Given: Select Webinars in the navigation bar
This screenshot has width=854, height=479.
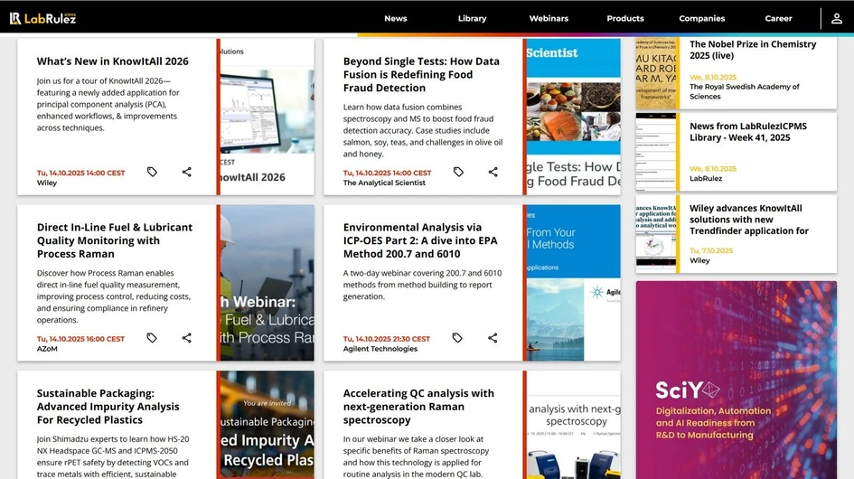Looking at the screenshot, I should click(x=549, y=19).
